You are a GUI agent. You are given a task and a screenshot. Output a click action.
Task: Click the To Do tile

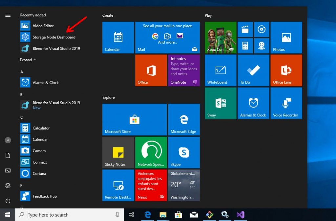coord(253,70)
